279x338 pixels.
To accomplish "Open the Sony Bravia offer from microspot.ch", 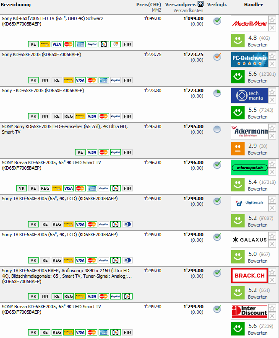I will (51, 163).
